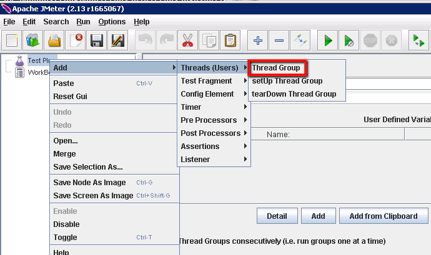Screen dimensions: 431x255
Task: Click the Copy toolbar icon
Action: [209, 41]
